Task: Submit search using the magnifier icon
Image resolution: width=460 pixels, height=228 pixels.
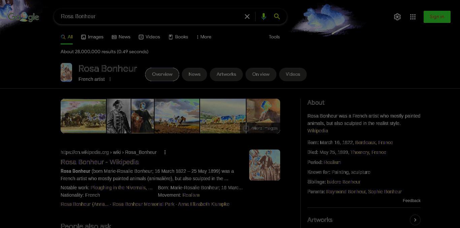Action: (x=277, y=17)
